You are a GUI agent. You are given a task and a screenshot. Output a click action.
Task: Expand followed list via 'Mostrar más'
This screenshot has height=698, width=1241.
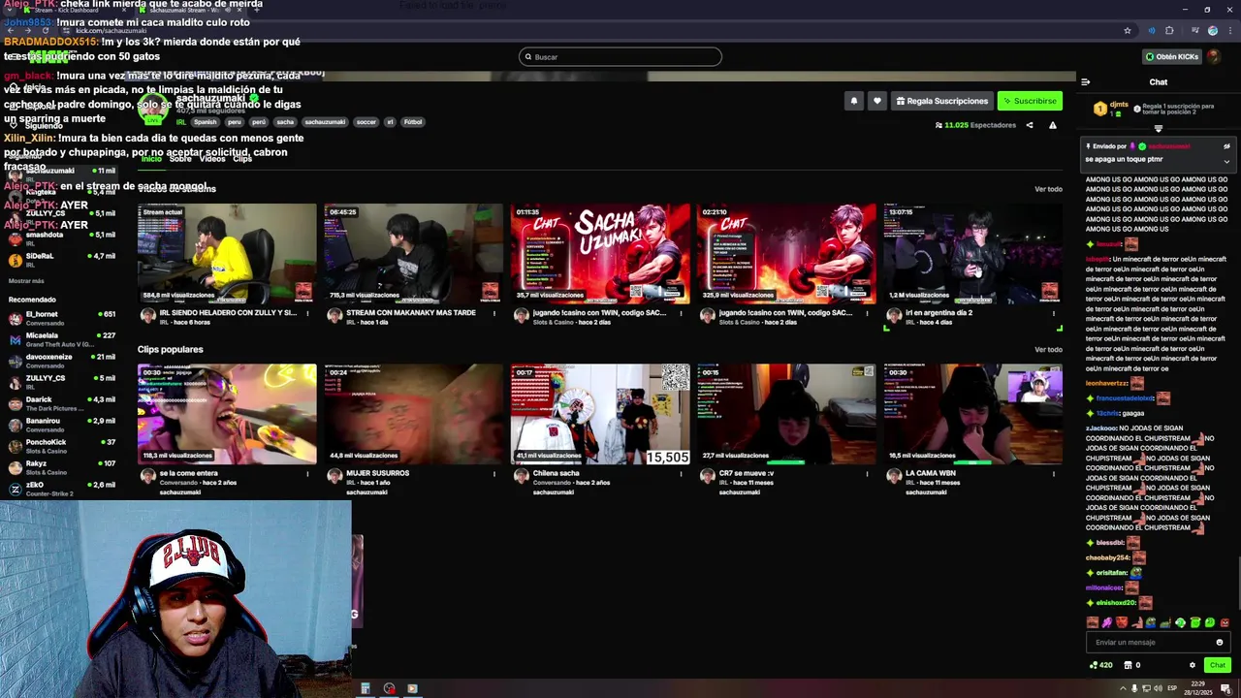click(x=26, y=280)
